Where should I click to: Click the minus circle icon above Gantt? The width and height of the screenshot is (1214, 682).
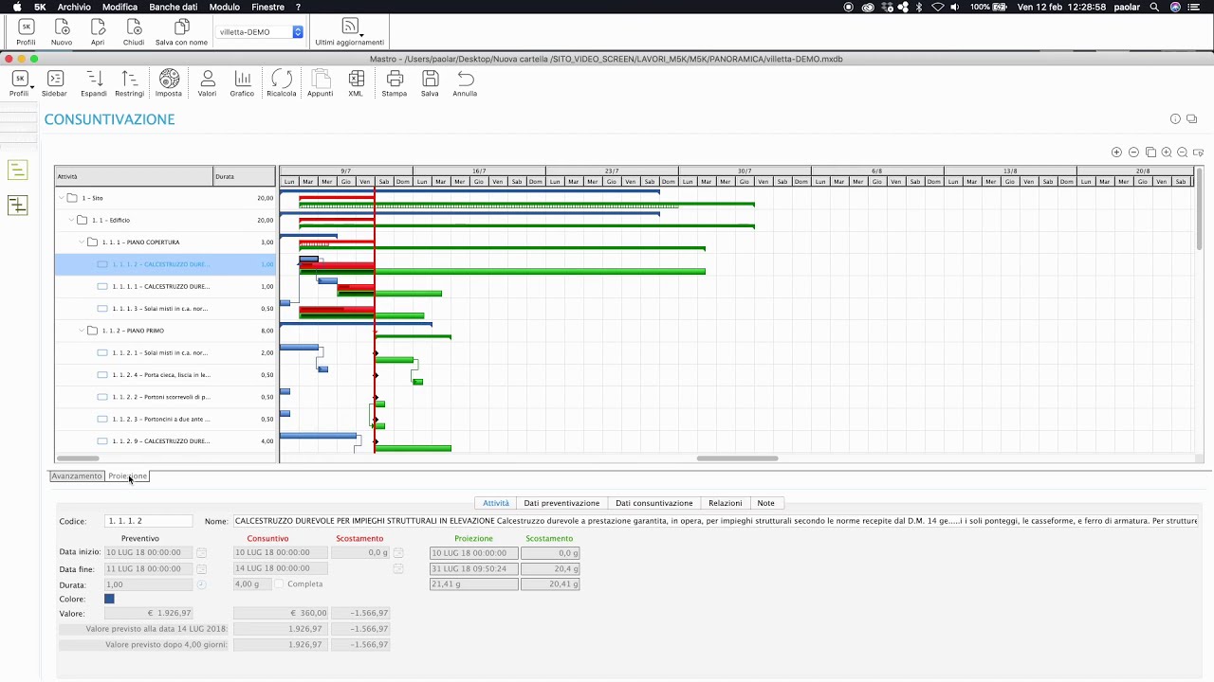click(x=1133, y=153)
